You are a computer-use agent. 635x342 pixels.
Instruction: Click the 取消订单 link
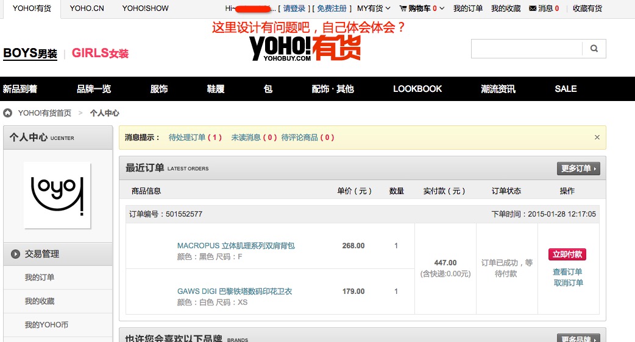[568, 283]
